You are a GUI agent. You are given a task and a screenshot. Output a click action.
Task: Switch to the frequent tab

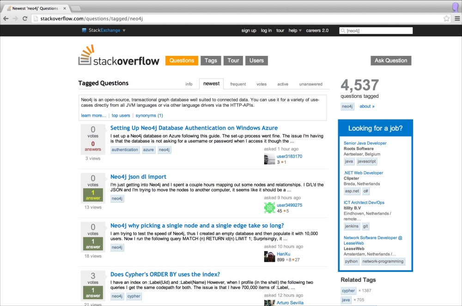tap(238, 84)
